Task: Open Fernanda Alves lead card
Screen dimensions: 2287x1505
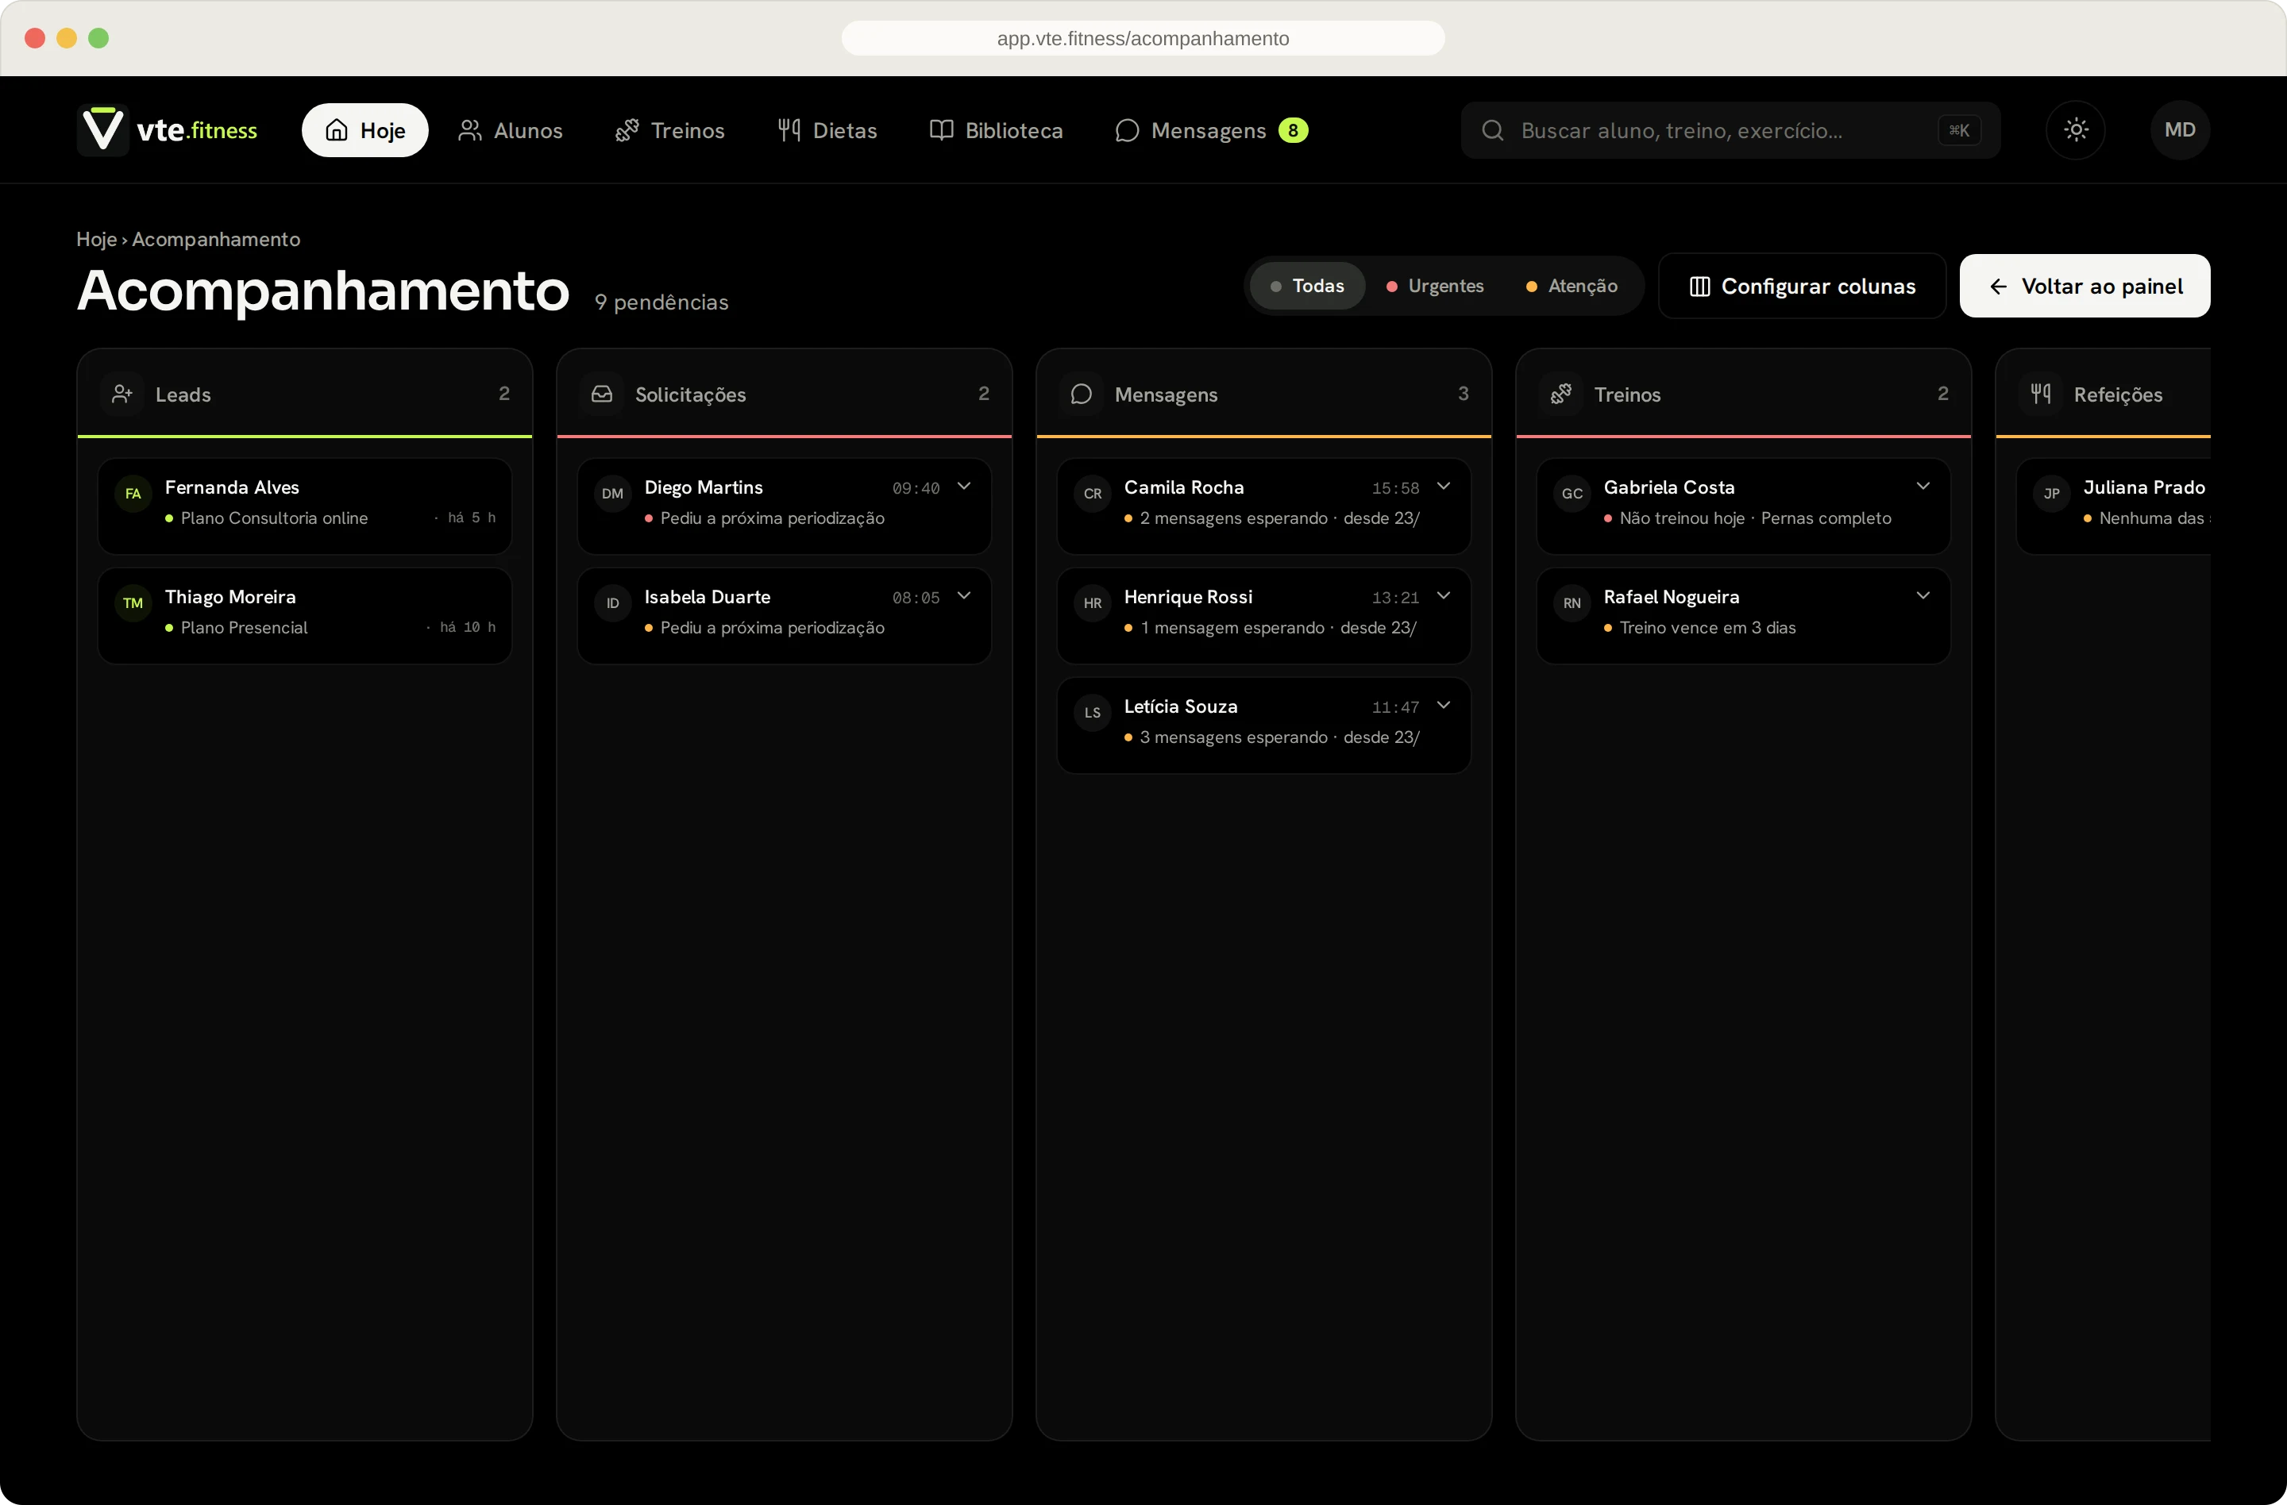Action: pyautogui.click(x=305, y=506)
